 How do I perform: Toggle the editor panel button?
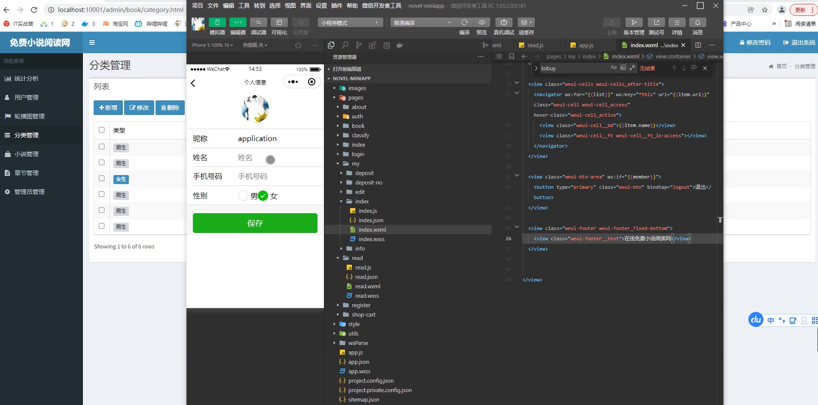(238, 22)
